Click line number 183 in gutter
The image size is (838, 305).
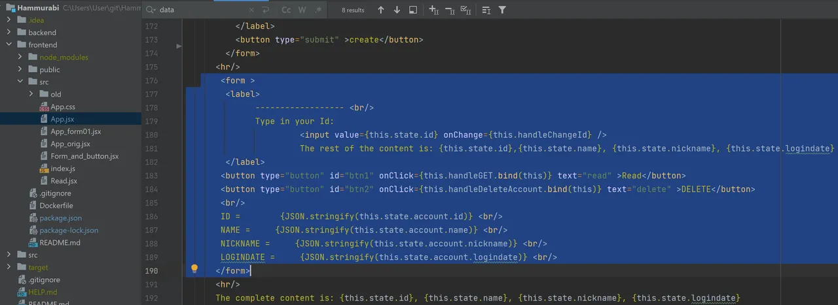pyautogui.click(x=151, y=176)
